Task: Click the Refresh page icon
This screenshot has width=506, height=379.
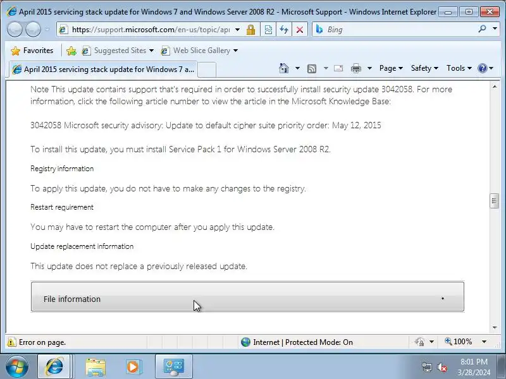Action: point(284,30)
